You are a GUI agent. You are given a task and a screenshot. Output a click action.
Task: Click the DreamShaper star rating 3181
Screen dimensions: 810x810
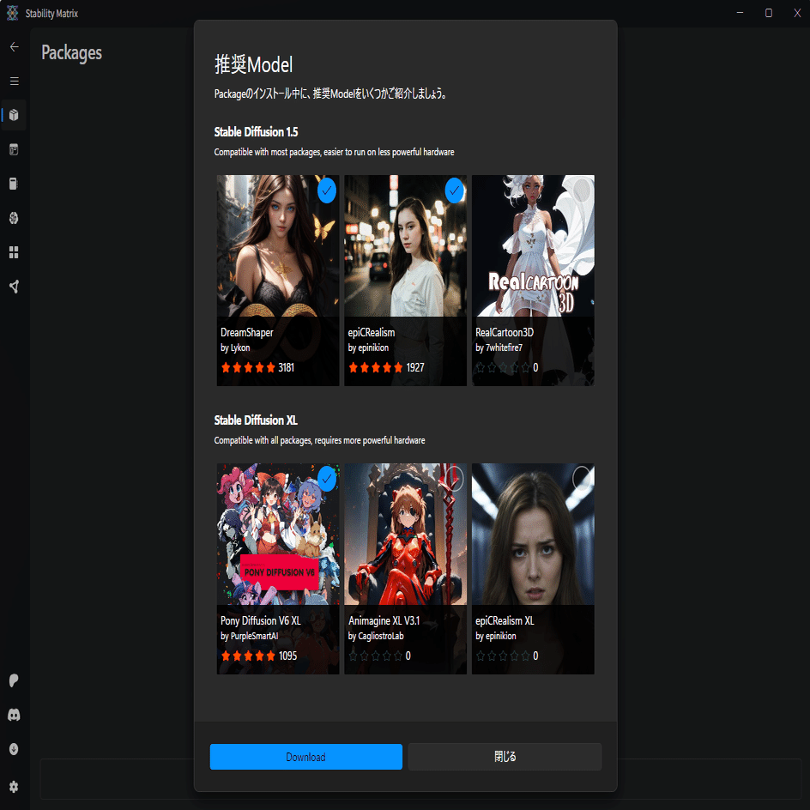click(257, 367)
